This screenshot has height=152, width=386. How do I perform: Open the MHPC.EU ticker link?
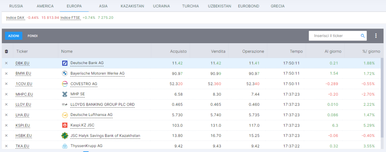click(24, 94)
